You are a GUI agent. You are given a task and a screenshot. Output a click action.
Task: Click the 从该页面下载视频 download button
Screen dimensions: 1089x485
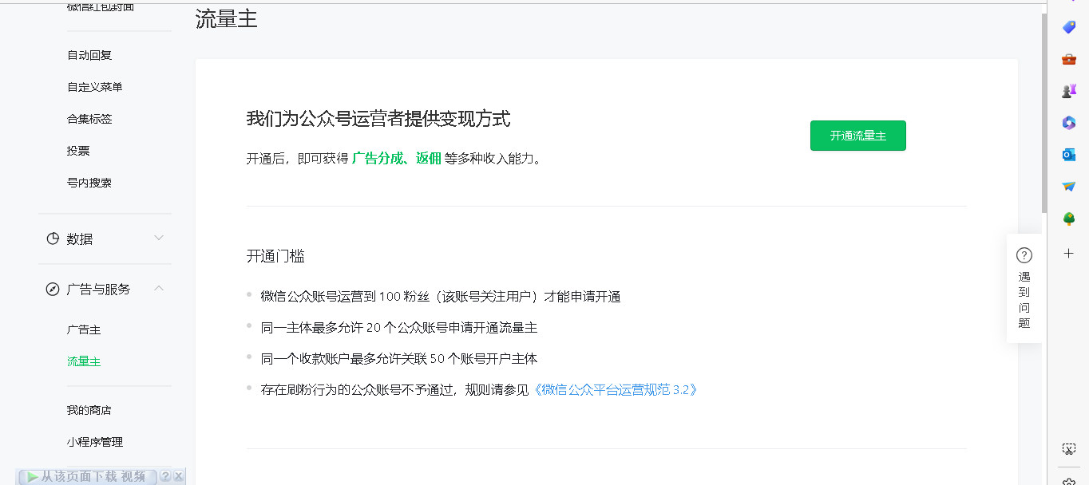coord(86,476)
